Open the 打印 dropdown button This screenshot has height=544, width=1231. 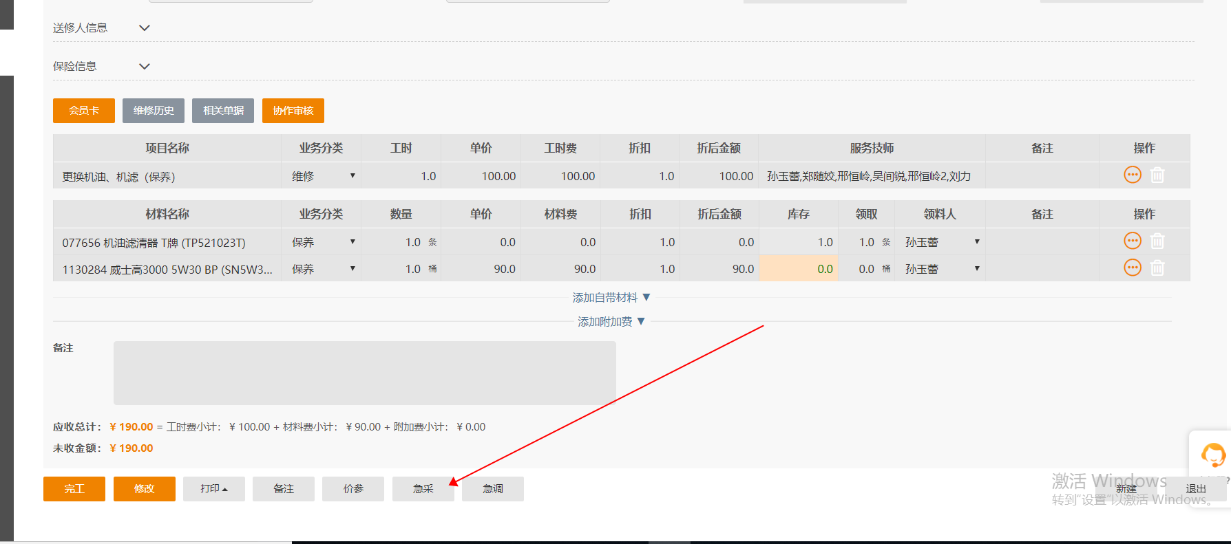click(214, 489)
